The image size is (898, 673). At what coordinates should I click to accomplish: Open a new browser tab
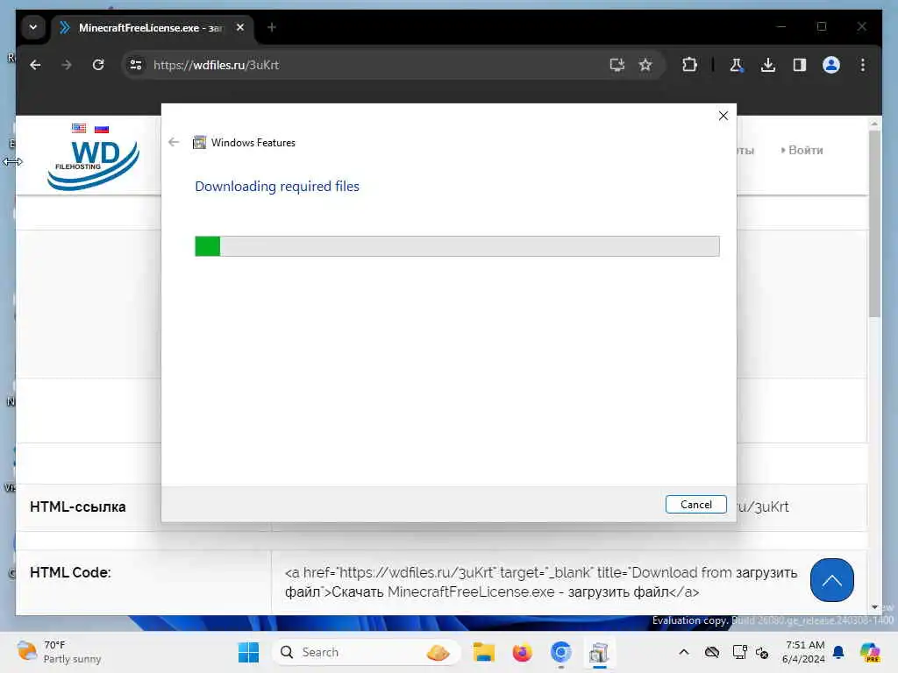(x=272, y=27)
